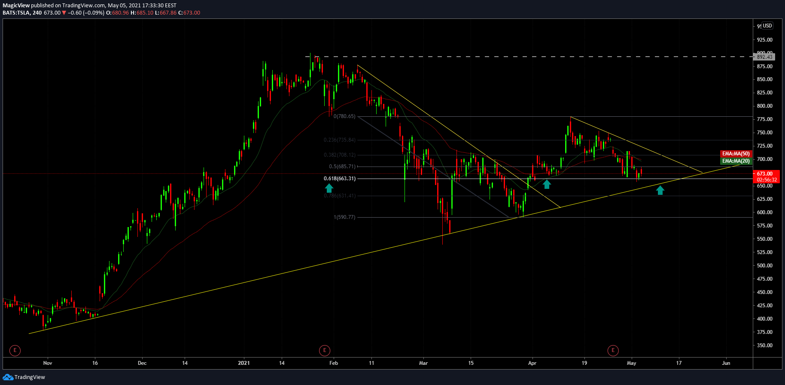Click the L:667.86 low value in header
The image size is (785, 385).
point(166,13)
